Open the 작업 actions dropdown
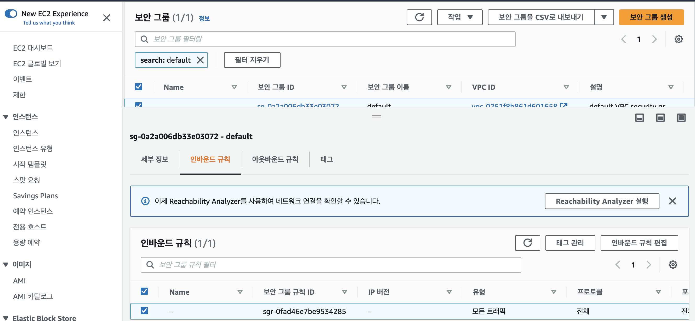Screen dimensions: 695x321 459,17
